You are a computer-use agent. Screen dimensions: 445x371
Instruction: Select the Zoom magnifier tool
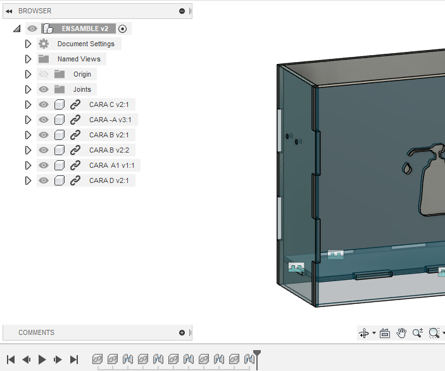click(418, 332)
